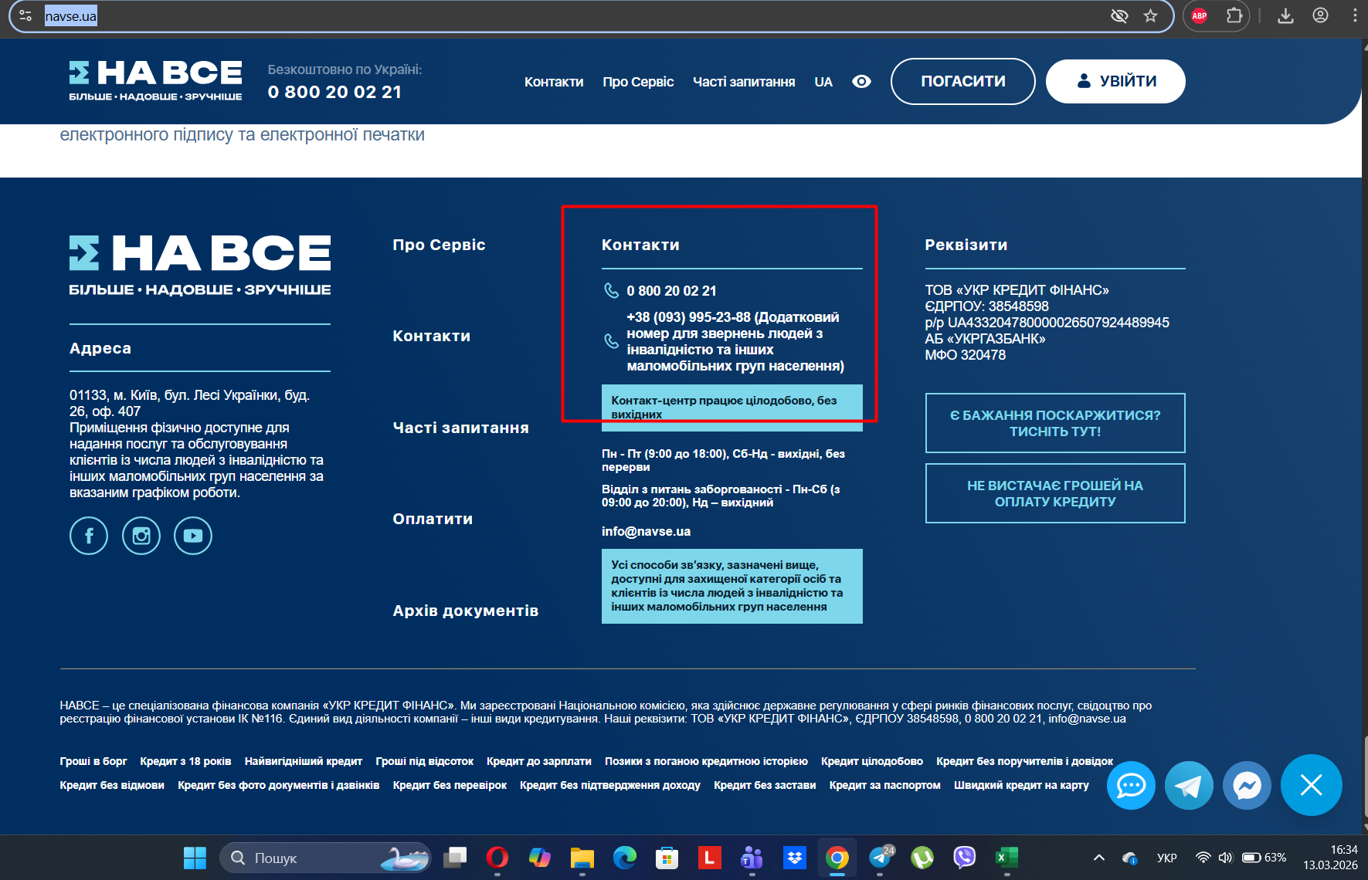The width and height of the screenshot is (1368, 880).
Task: Open Часті запитання in the header navigation
Action: (x=744, y=82)
